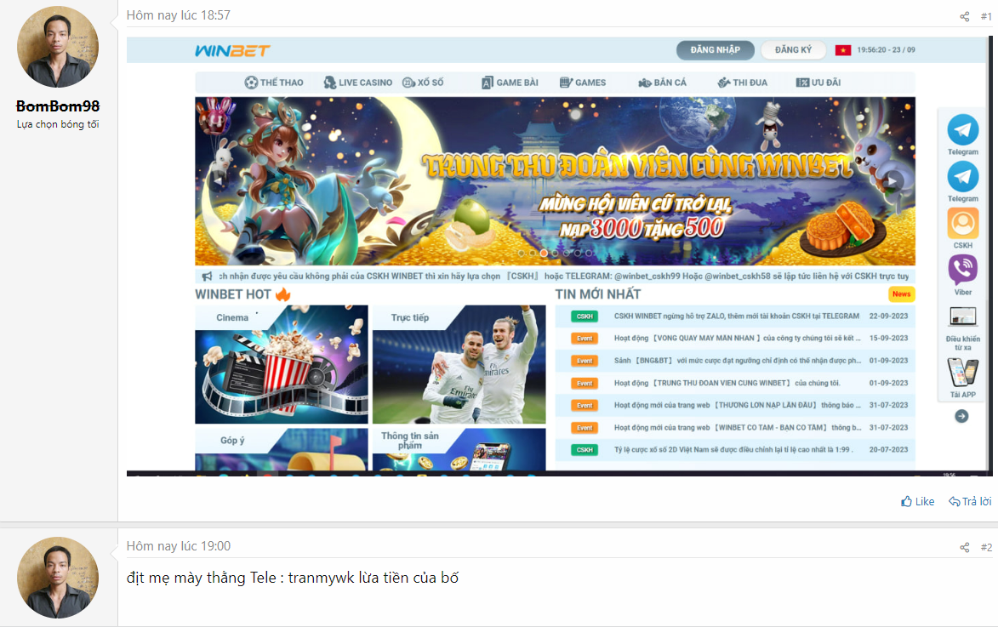
Task: Select the Điều khiển từ xa icon
Action: (962, 317)
